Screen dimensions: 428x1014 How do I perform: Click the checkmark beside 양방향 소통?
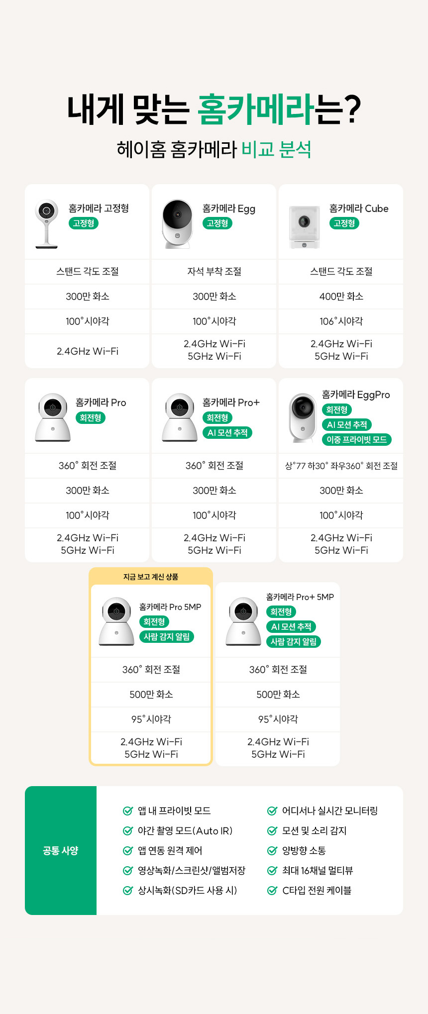(x=272, y=850)
